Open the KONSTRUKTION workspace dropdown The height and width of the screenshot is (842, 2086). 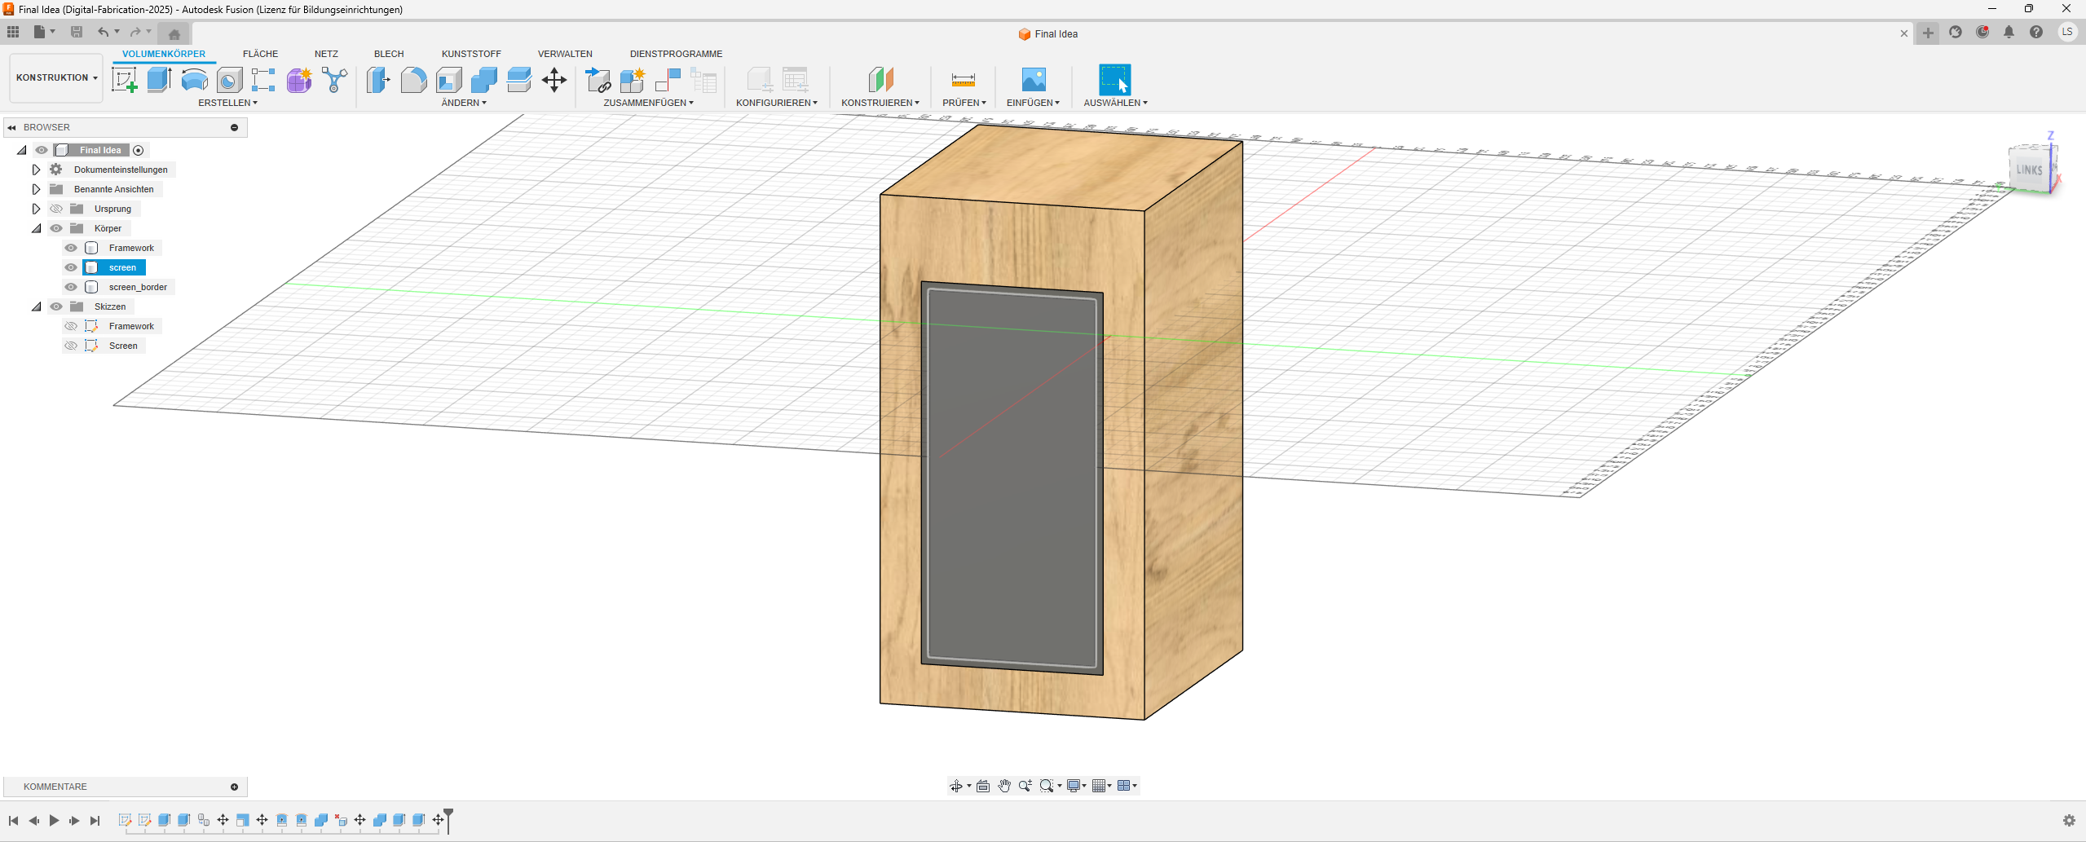coord(56,78)
